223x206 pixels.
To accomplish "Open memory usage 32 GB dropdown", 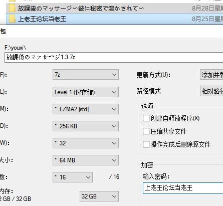I will (99, 196).
